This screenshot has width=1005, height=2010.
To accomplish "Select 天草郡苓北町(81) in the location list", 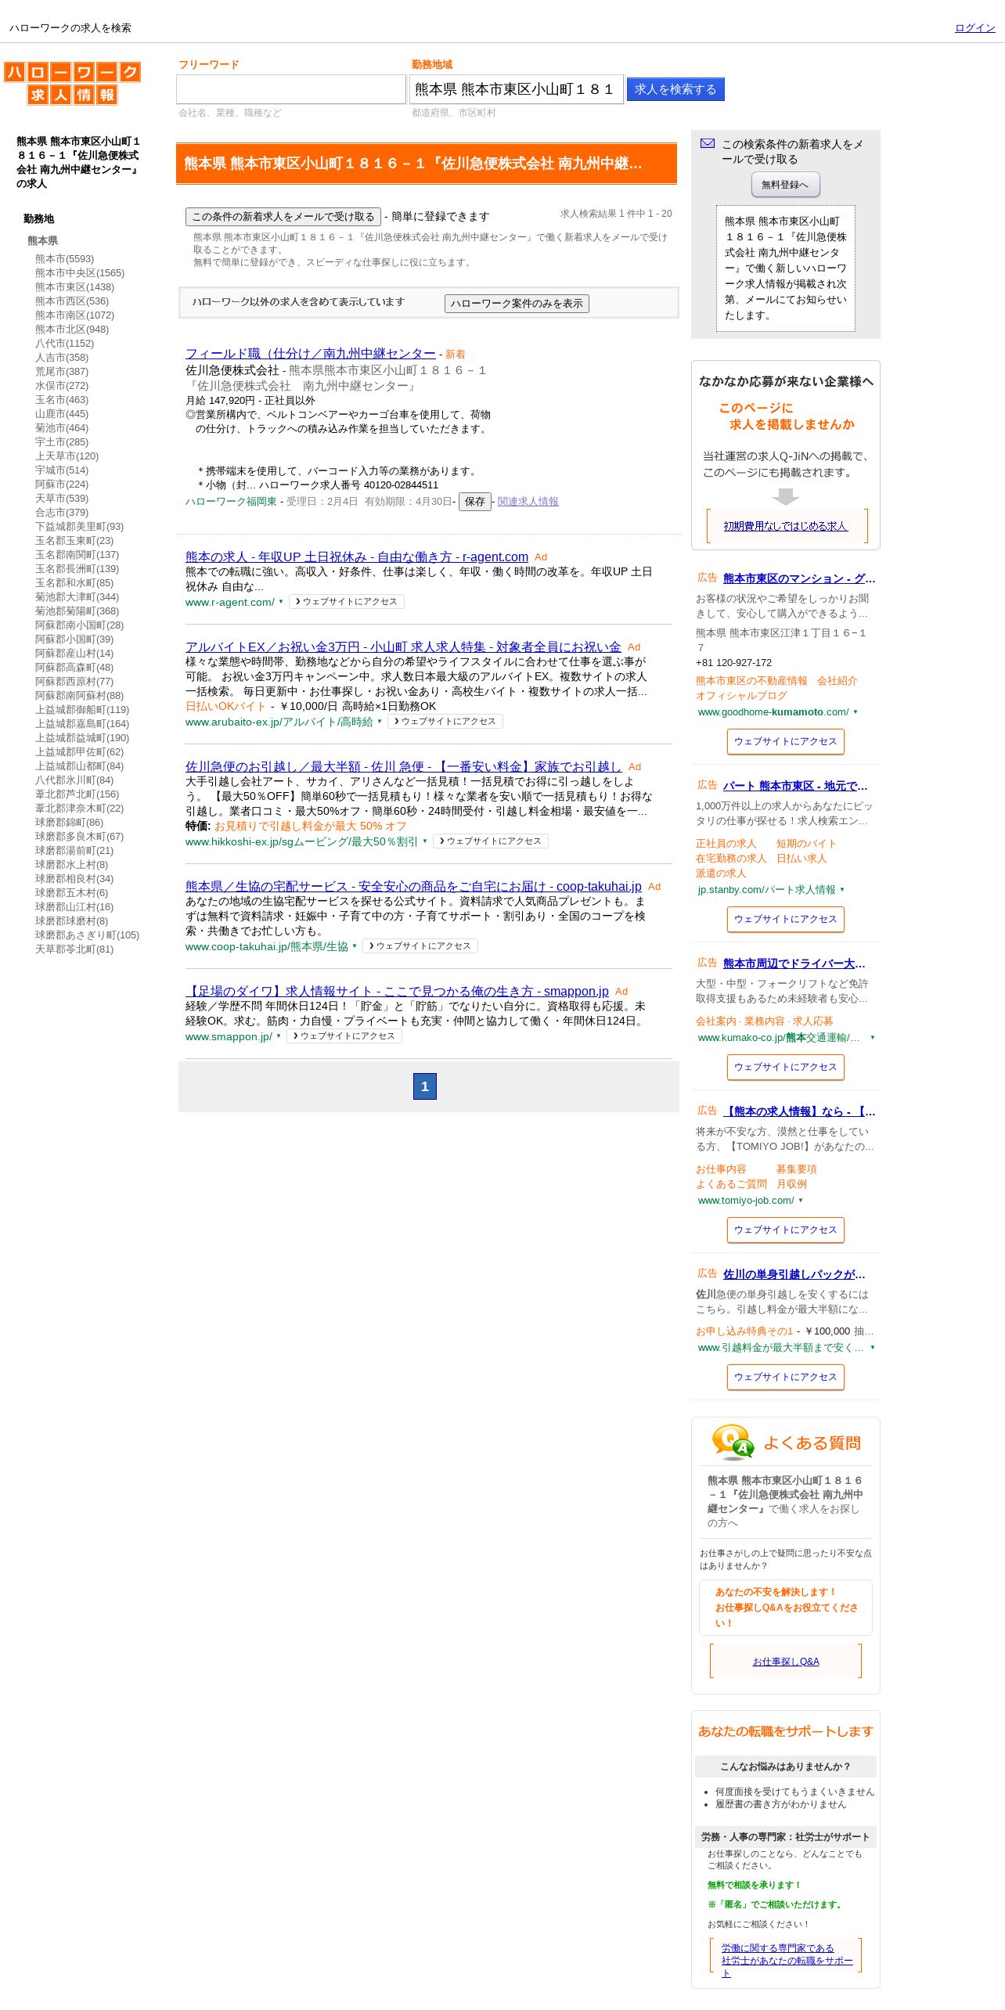I will [x=74, y=949].
